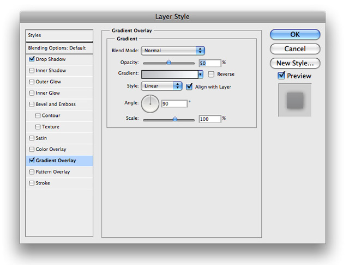Enable the Stroke checkbox

pyautogui.click(x=32, y=183)
